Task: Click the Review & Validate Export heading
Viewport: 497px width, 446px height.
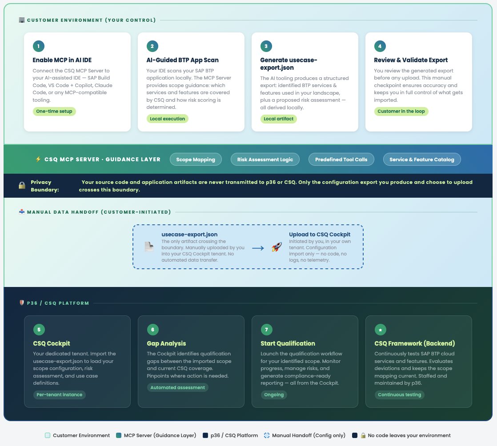Action: click(411, 60)
